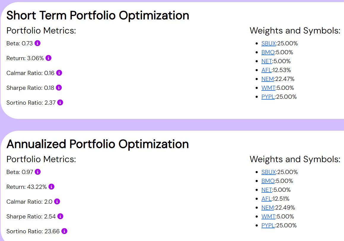
Task: Open the info icon for Calmar Ratio 0.16
Action: [x=59, y=73]
